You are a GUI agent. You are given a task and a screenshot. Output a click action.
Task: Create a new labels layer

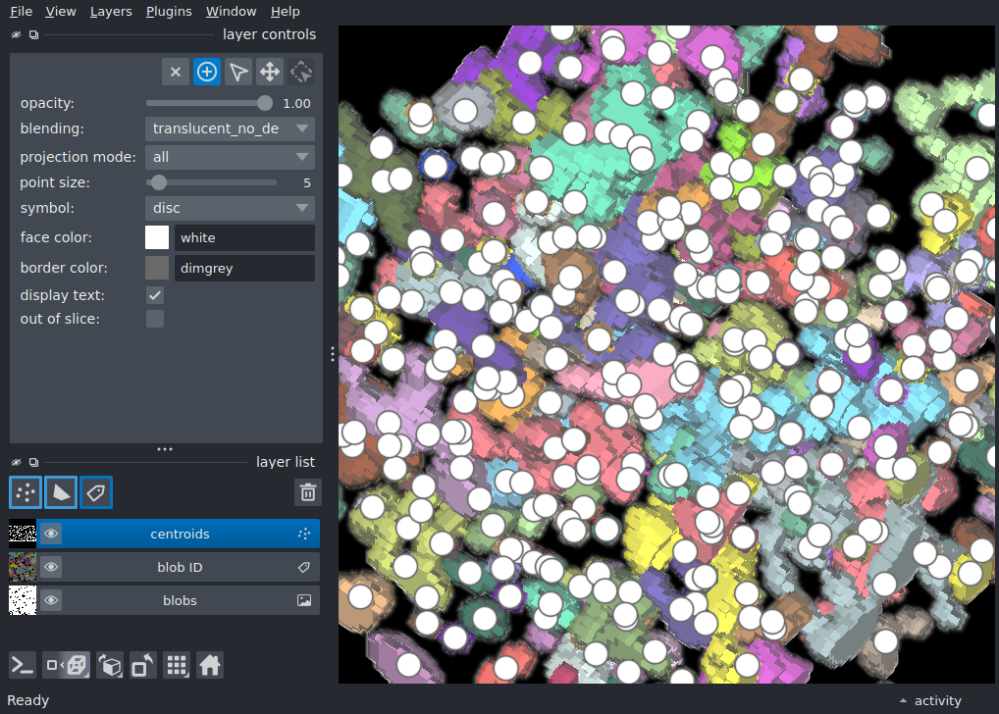[96, 492]
